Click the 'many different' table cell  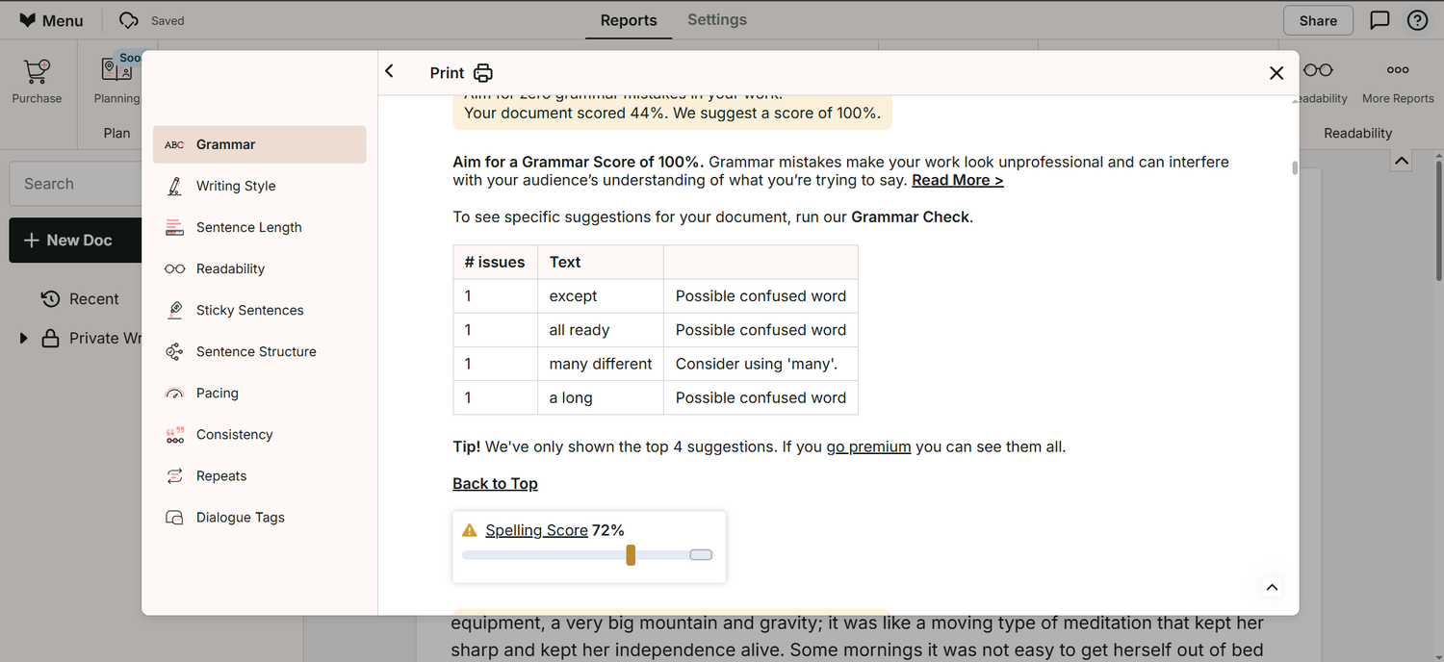(x=601, y=364)
